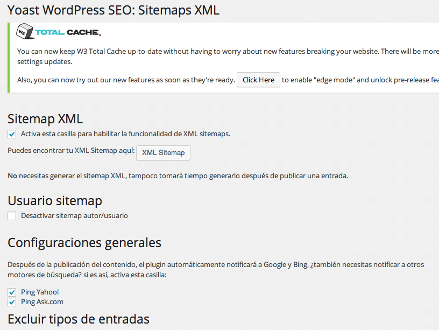Click the bold 'No' word in sitemap note

12,176
